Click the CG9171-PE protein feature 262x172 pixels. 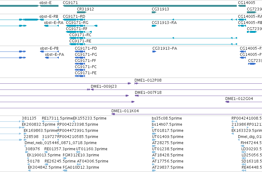pyautogui.click(x=80, y=76)
